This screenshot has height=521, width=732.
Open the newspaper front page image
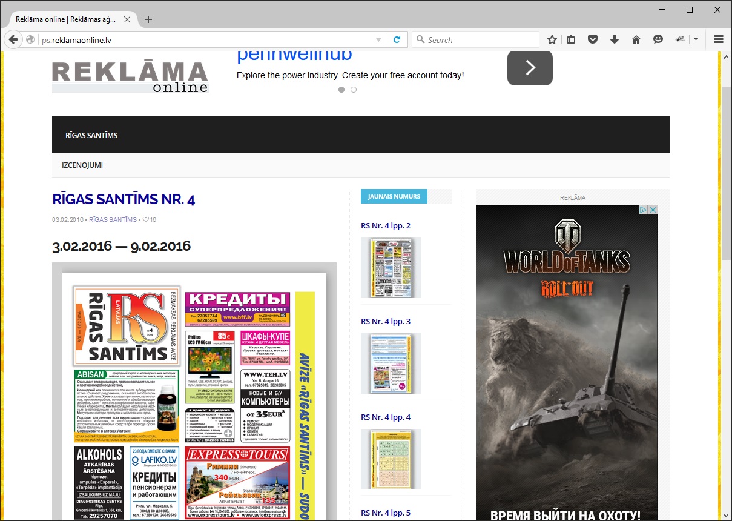tap(194, 391)
